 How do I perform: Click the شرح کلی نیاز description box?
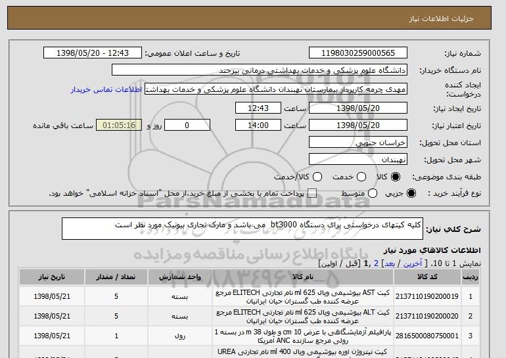click(x=242, y=229)
